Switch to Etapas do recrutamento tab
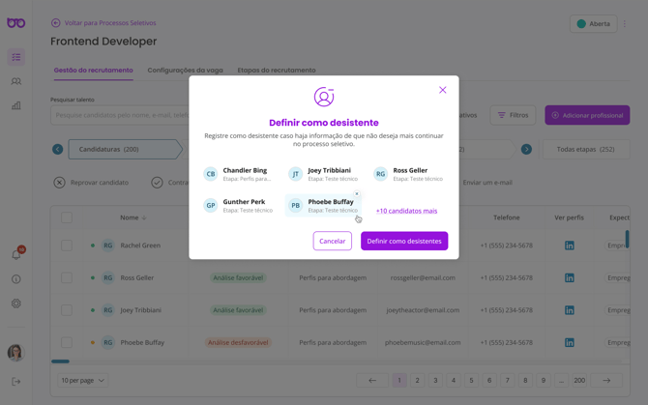Screen dimensions: 648x405 (277, 71)
